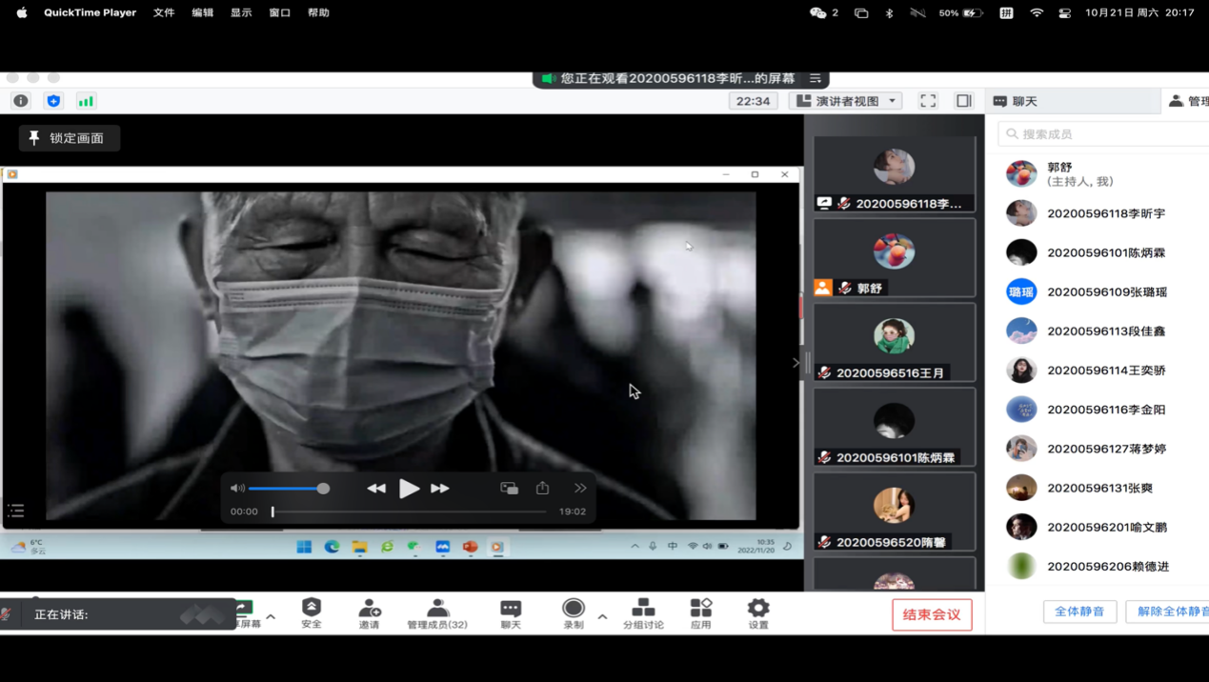This screenshot has height=682, width=1209.
Task: Open meeting Settings (设置) gear
Action: [x=758, y=613]
